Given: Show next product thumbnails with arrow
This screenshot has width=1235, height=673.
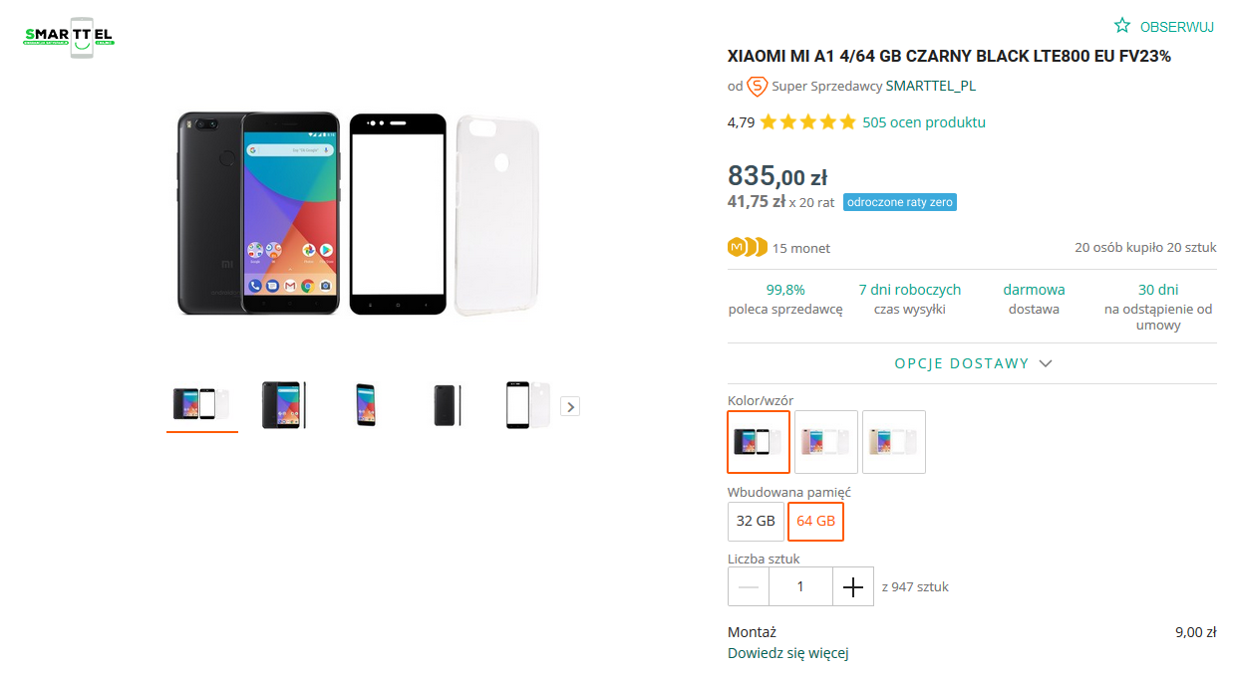Looking at the screenshot, I should (x=570, y=406).
